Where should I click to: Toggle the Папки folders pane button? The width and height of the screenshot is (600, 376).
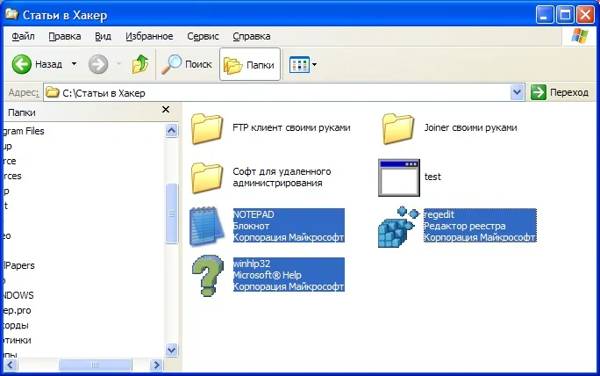250,64
